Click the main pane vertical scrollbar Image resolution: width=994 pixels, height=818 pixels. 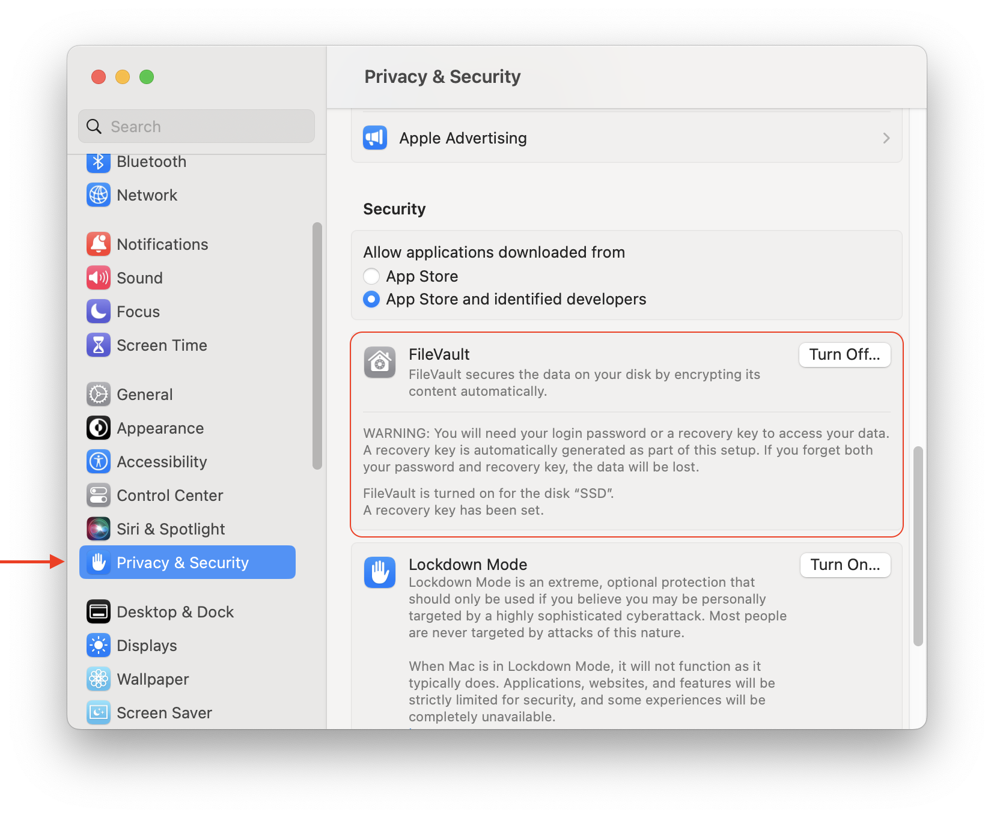[x=918, y=546]
